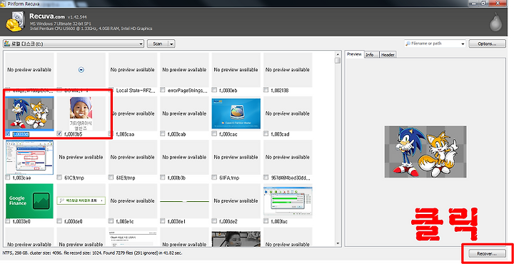Select the green search bar thumbnail f_003de0
This screenshot has width=514, height=264.
81,200
